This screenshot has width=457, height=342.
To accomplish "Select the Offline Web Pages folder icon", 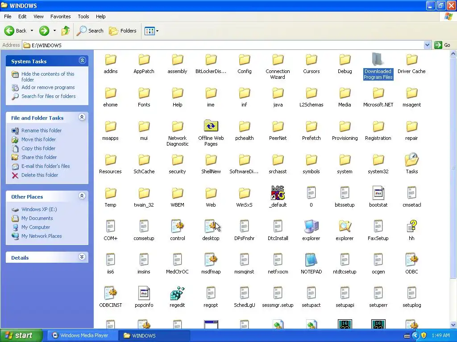I will click(211, 126).
